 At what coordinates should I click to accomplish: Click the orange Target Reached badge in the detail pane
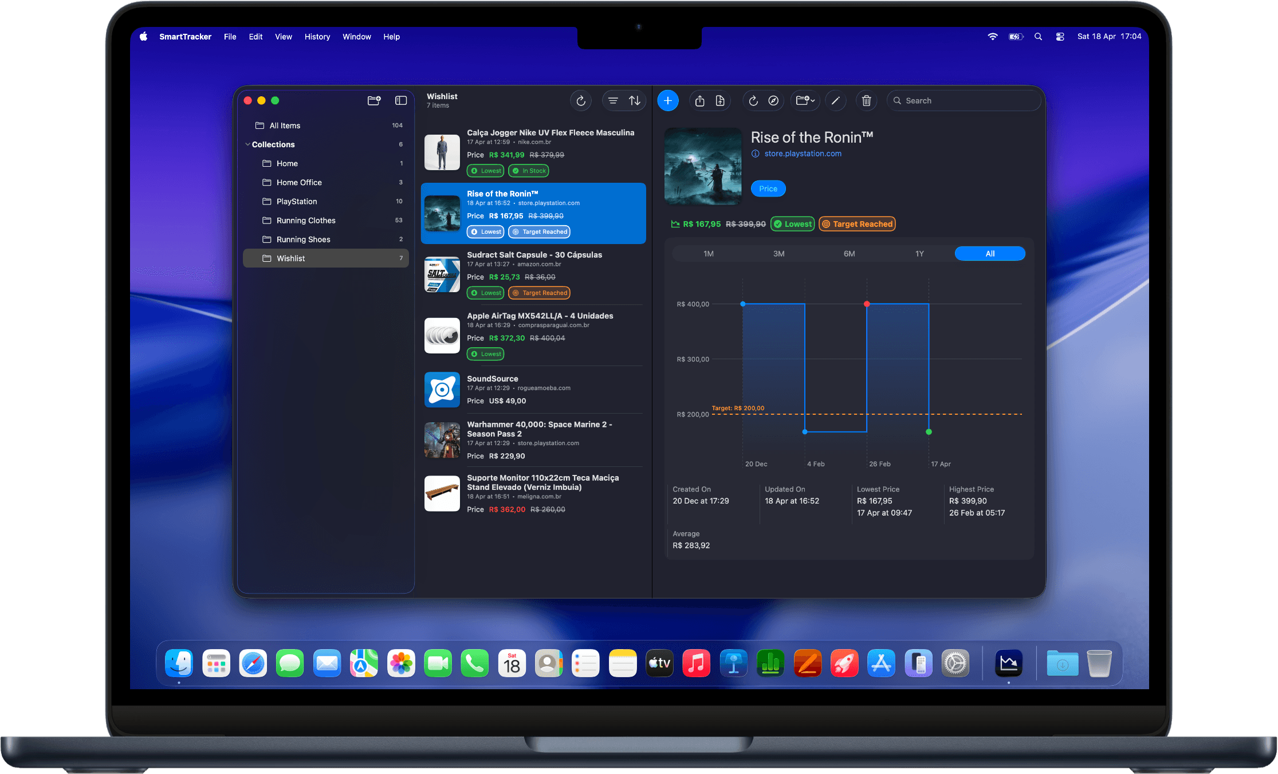pos(857,224)
